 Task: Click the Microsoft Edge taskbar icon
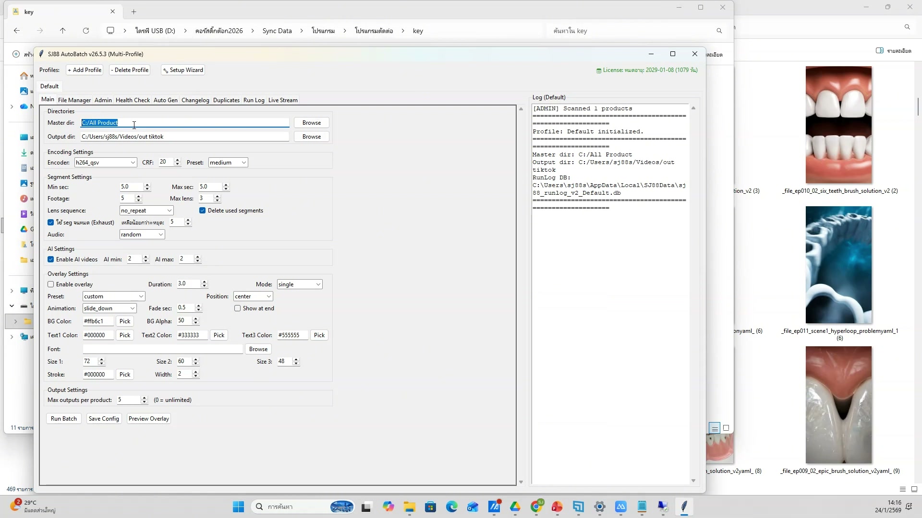pyautogui.click(x=451, y=506)
